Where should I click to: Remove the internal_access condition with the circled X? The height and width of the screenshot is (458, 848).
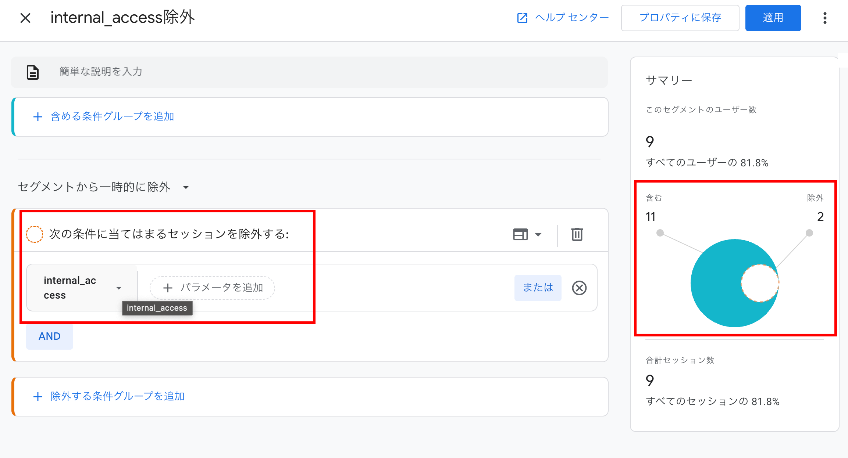tap(579, 288)
